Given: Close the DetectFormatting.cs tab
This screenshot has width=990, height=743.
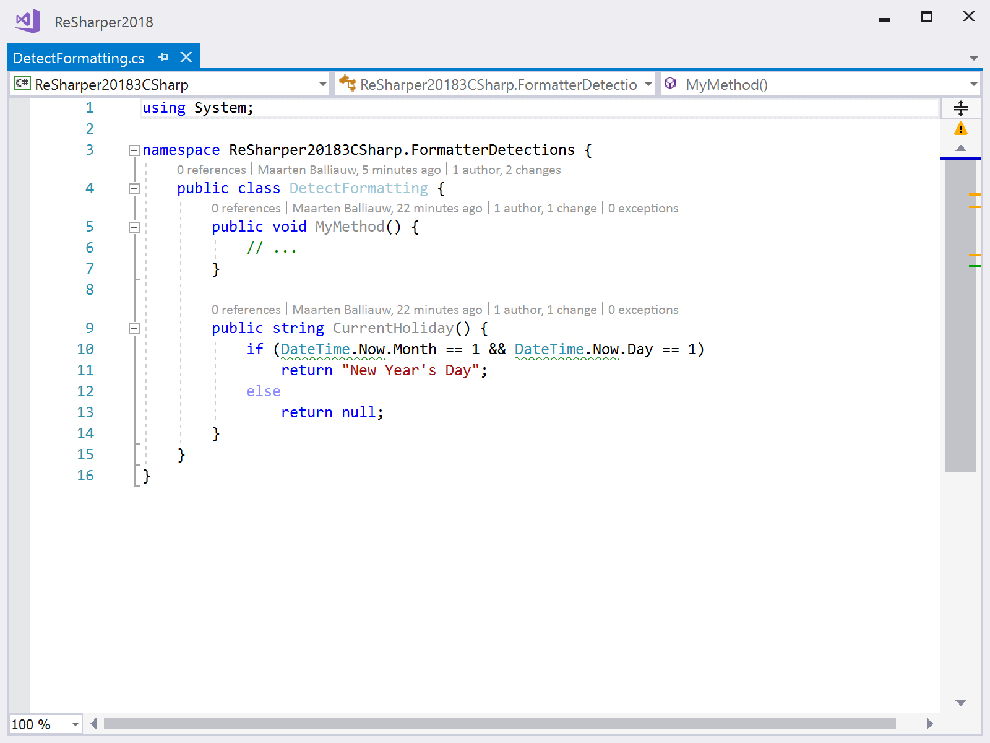Looking at the screenshot, I should pyautogui.click(x=186, y=57).
